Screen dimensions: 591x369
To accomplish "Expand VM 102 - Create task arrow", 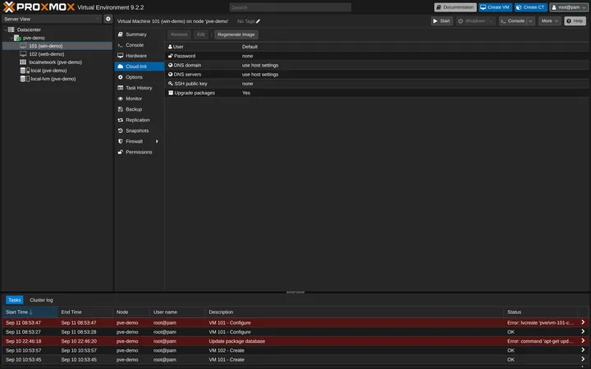I will coord(583,350).
